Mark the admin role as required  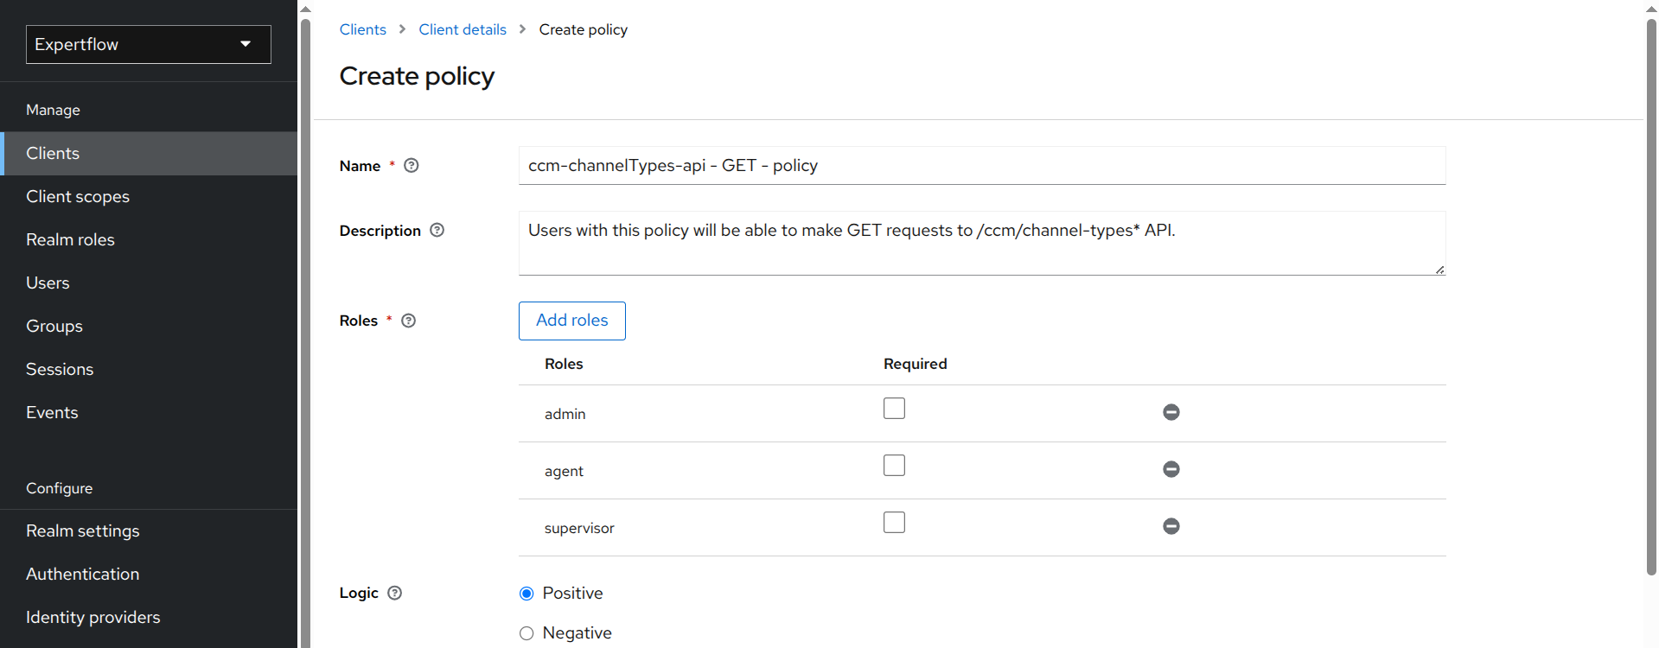894,409
